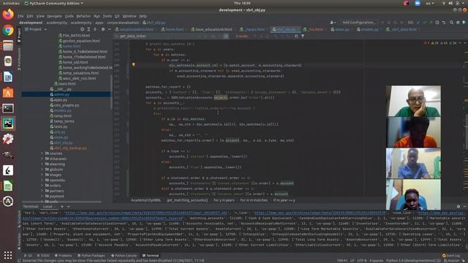
Task: Expand the payment folder
Action: coord(42,197)
